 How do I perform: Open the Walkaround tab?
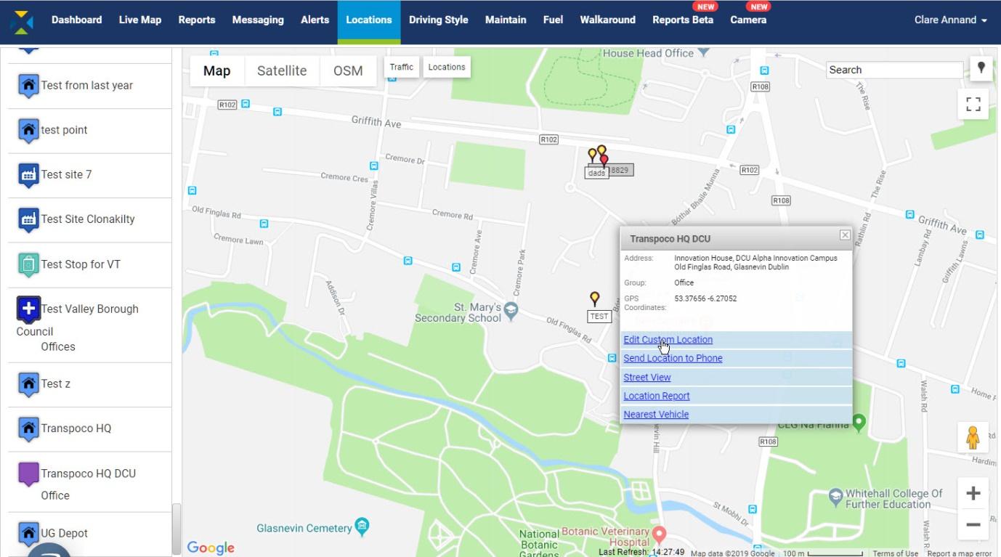[608, 20]
